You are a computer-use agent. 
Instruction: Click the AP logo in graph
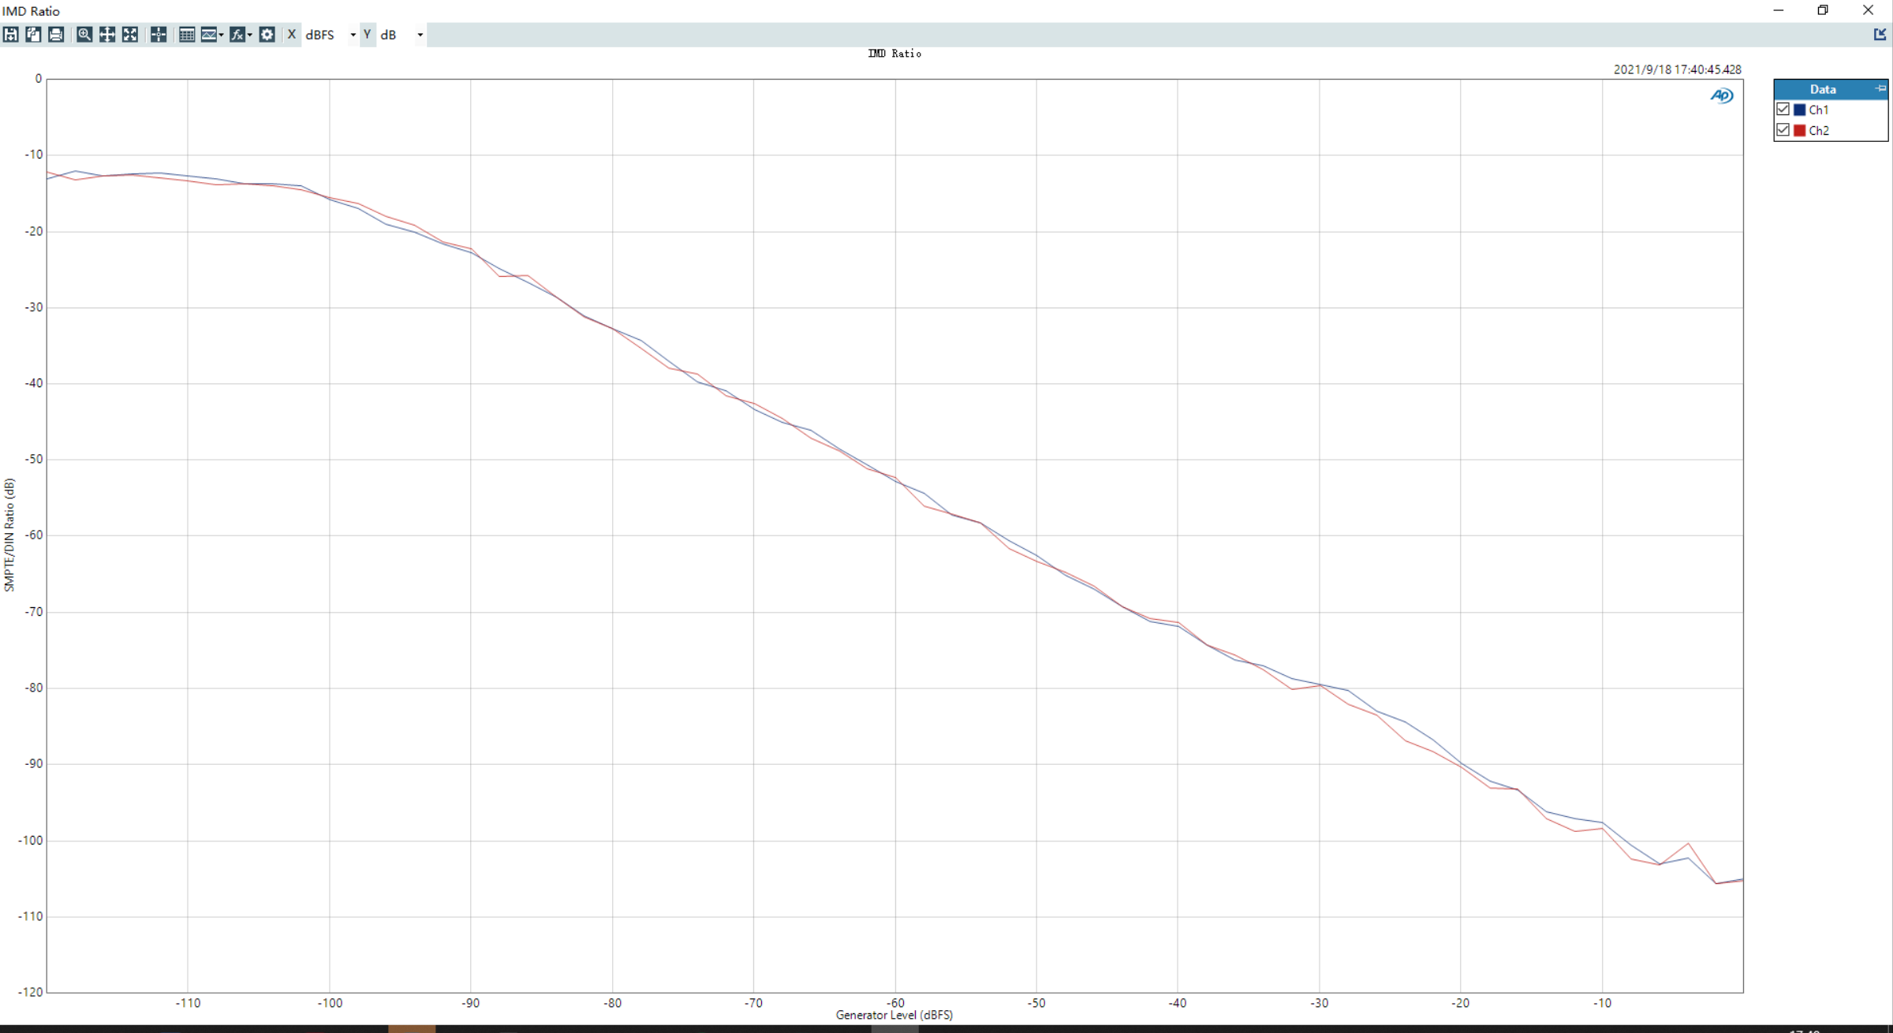[x=1722, y=95]
